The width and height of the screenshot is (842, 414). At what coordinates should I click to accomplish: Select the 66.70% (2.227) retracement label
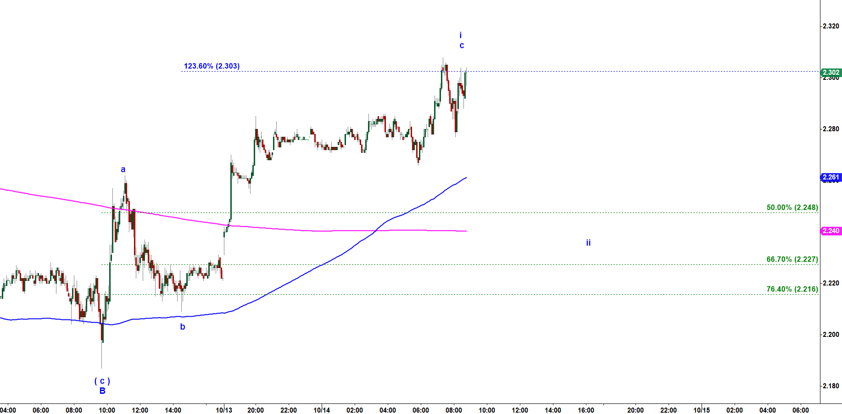coord(792,259)
